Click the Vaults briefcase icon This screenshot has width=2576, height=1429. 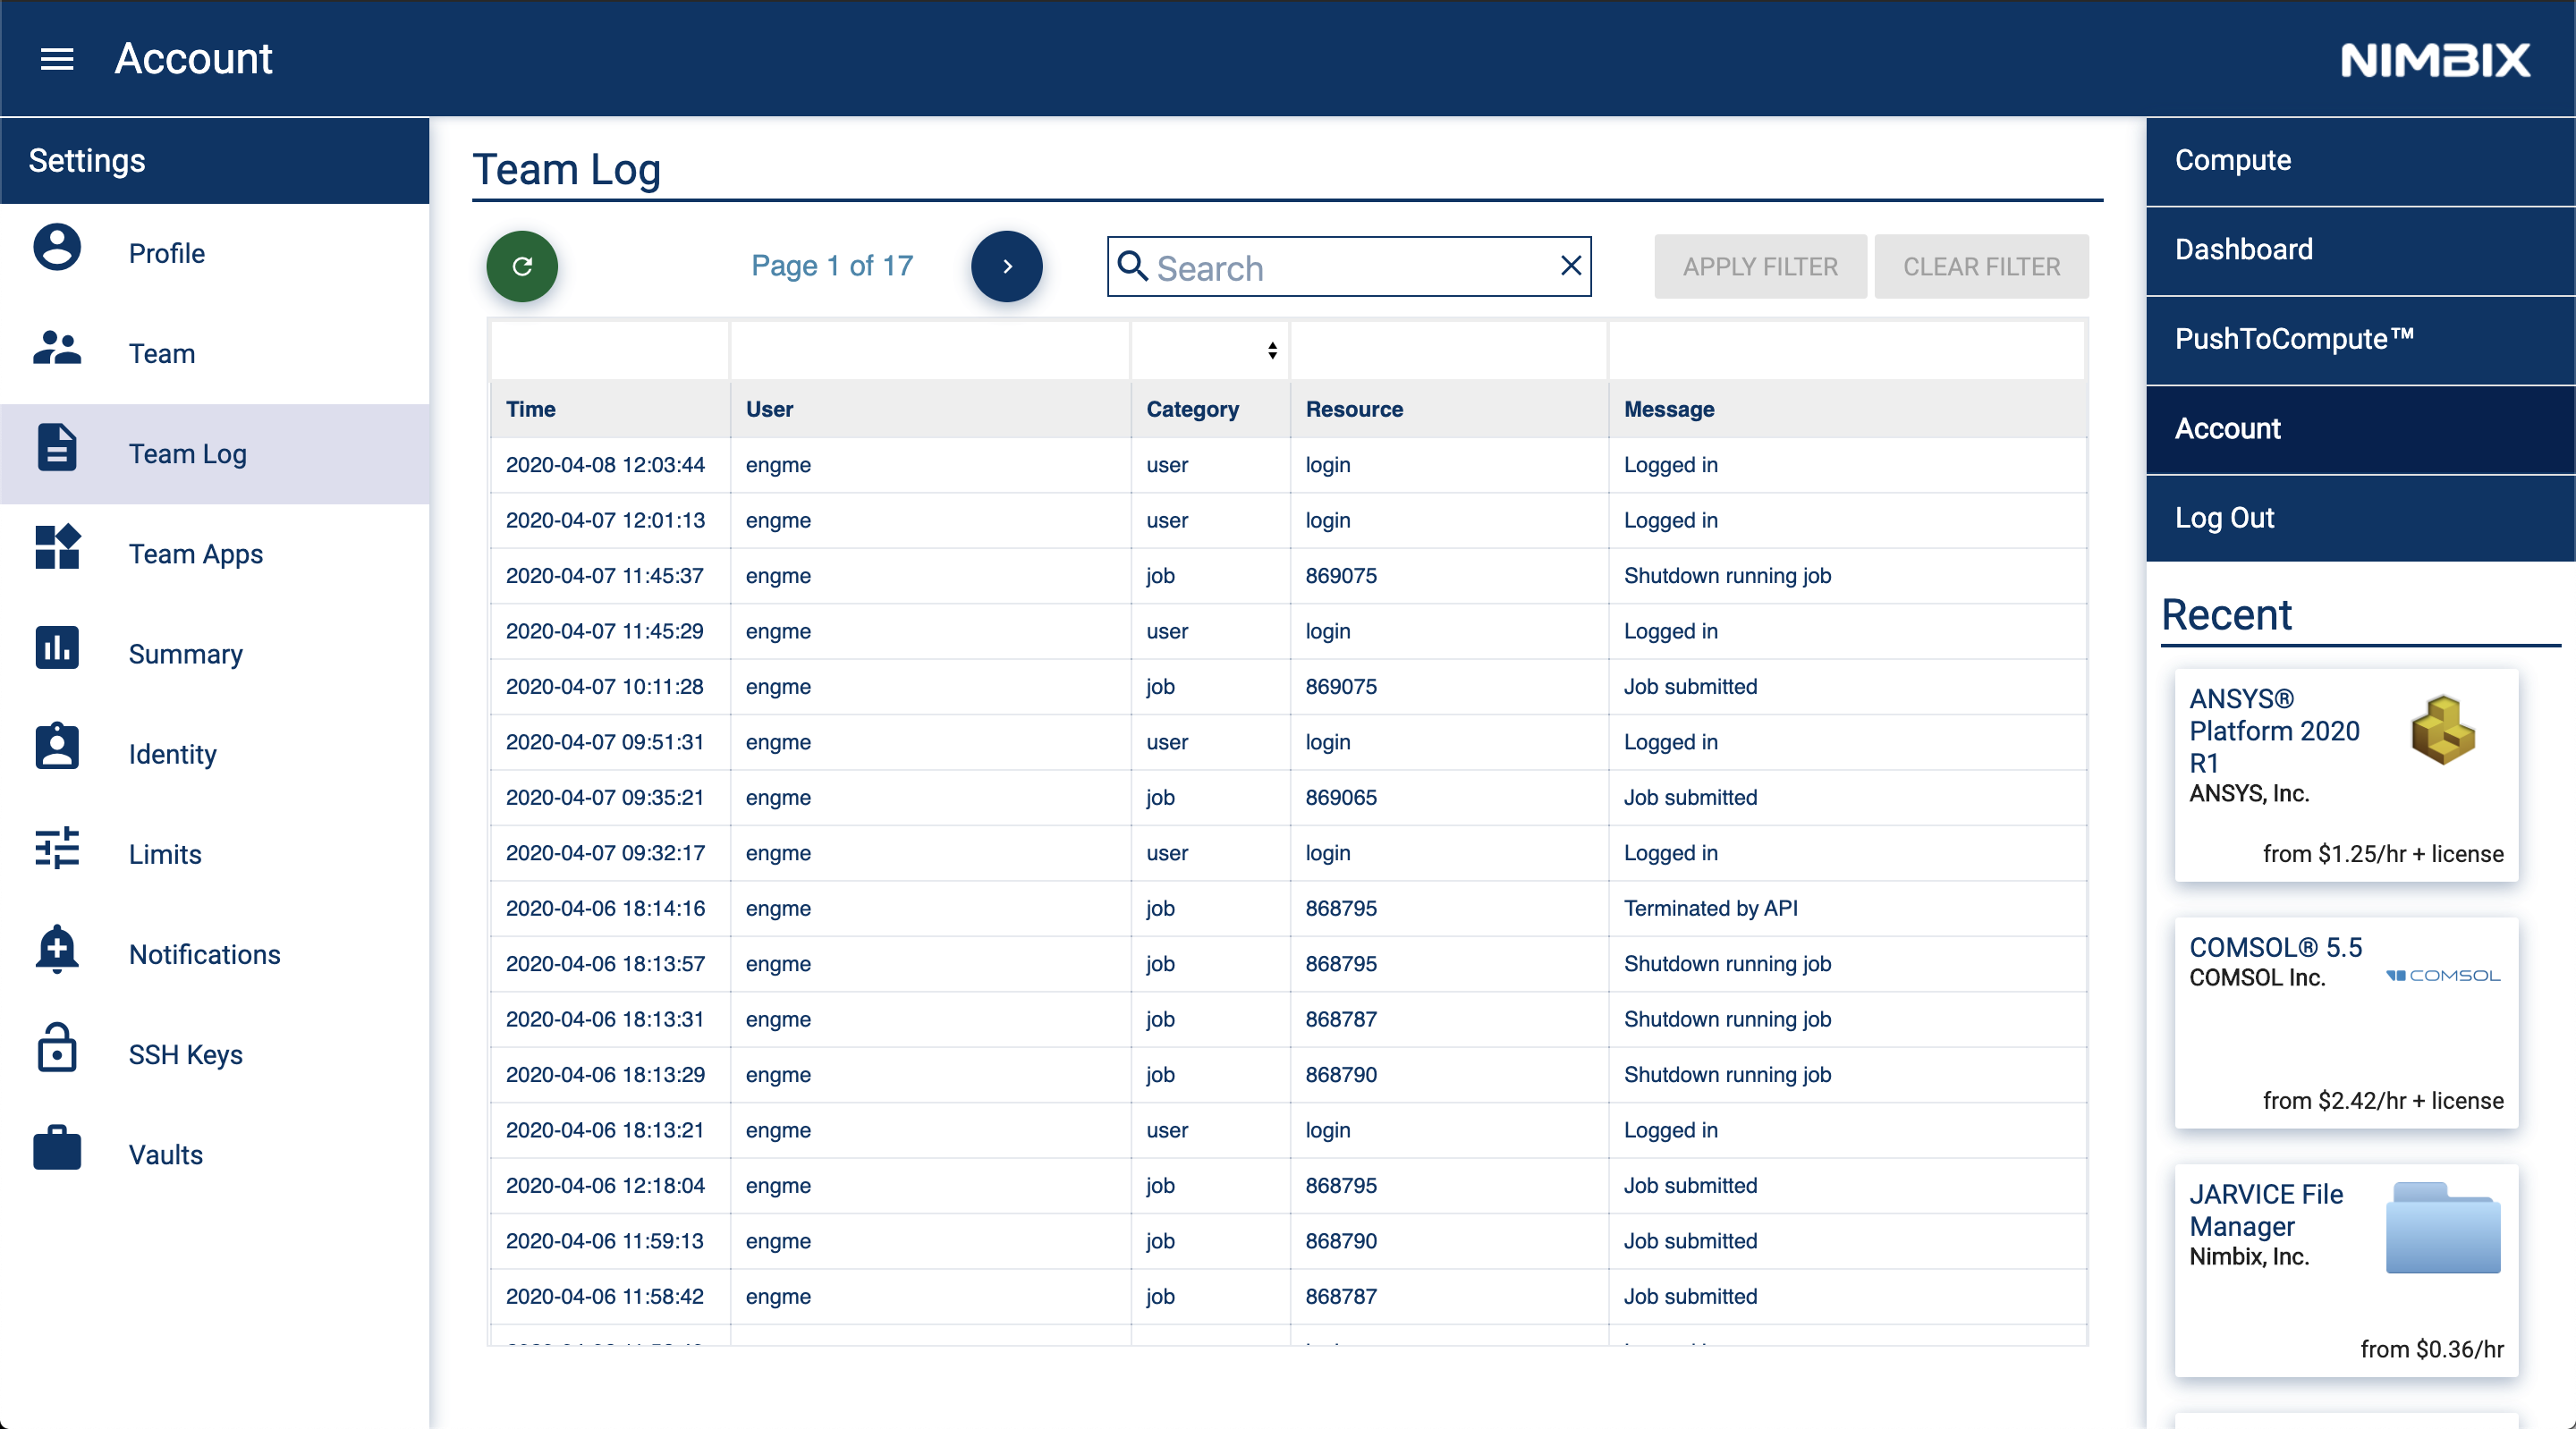click(x=55, y=1151)
